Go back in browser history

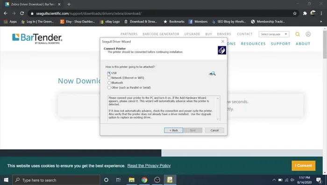[6, 14]
